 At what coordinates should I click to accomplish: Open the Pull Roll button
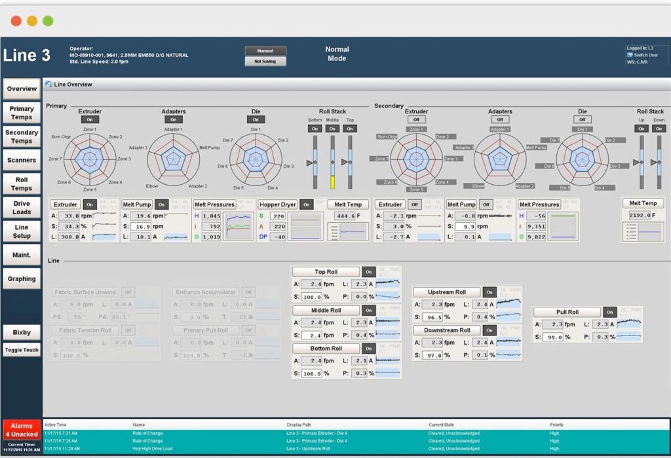pyautogui.click(x=567, y=312)
